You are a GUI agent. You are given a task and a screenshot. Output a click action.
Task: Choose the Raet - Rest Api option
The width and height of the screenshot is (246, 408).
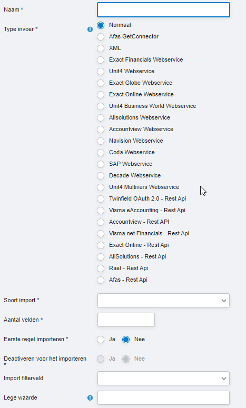click(x=101, y=268)
